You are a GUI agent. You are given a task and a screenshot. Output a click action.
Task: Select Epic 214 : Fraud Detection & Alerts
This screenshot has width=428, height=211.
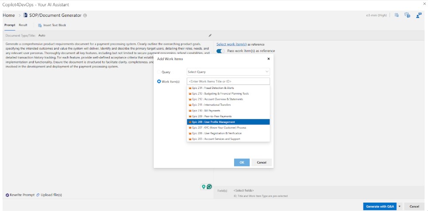(228, 88)
